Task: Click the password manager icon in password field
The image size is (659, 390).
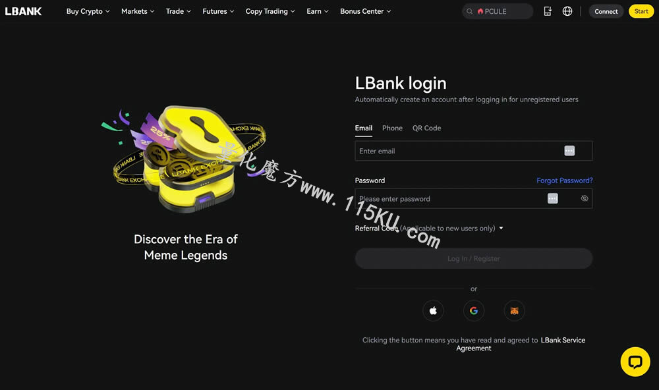Action: point(553,198)
